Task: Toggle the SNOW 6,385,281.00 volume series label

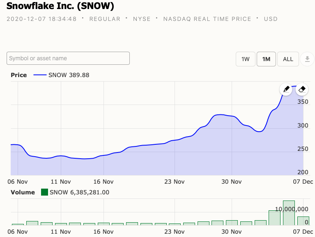Action: pos(79,192)
